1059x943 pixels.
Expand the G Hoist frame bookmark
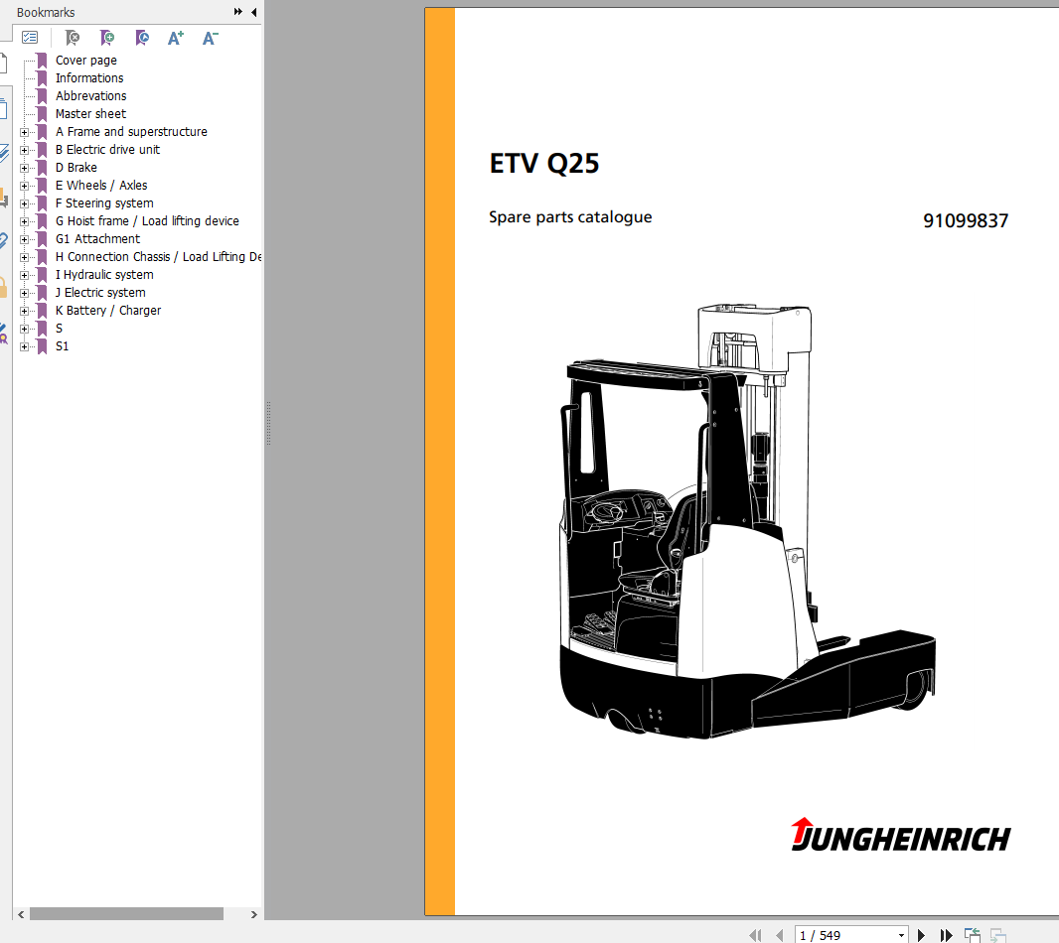24,221
